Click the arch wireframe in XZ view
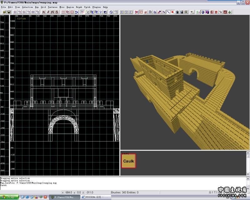The width and height of the screenshot is (250, 200). point(64,124)
